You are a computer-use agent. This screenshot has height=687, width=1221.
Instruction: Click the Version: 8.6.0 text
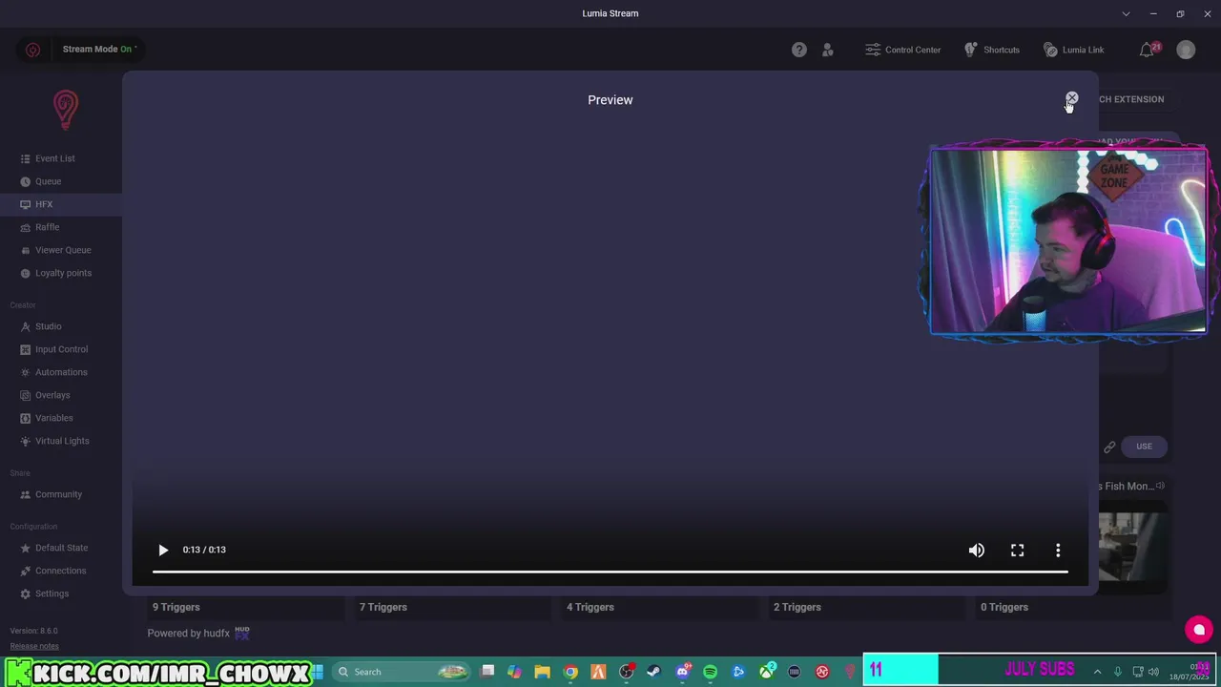pos(33,631)
